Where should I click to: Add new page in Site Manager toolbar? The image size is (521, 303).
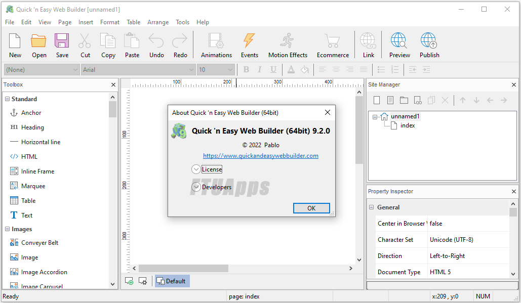[x=377, y=100]
